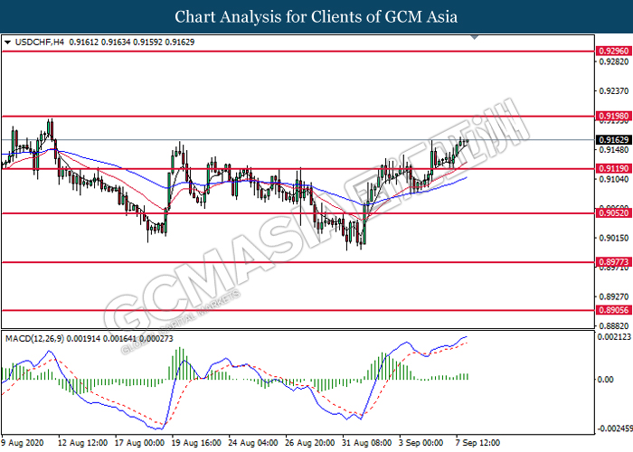Click the 0.002123 MACD scale value
The image size is (633, 452).
[x=611, y=337]
